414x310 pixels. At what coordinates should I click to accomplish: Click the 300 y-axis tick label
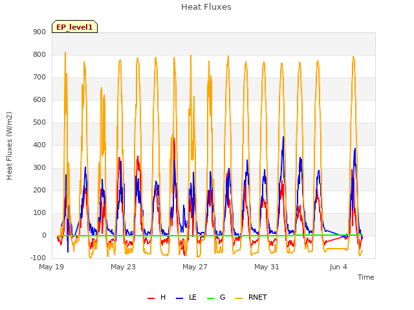click(x=39, y=168)
